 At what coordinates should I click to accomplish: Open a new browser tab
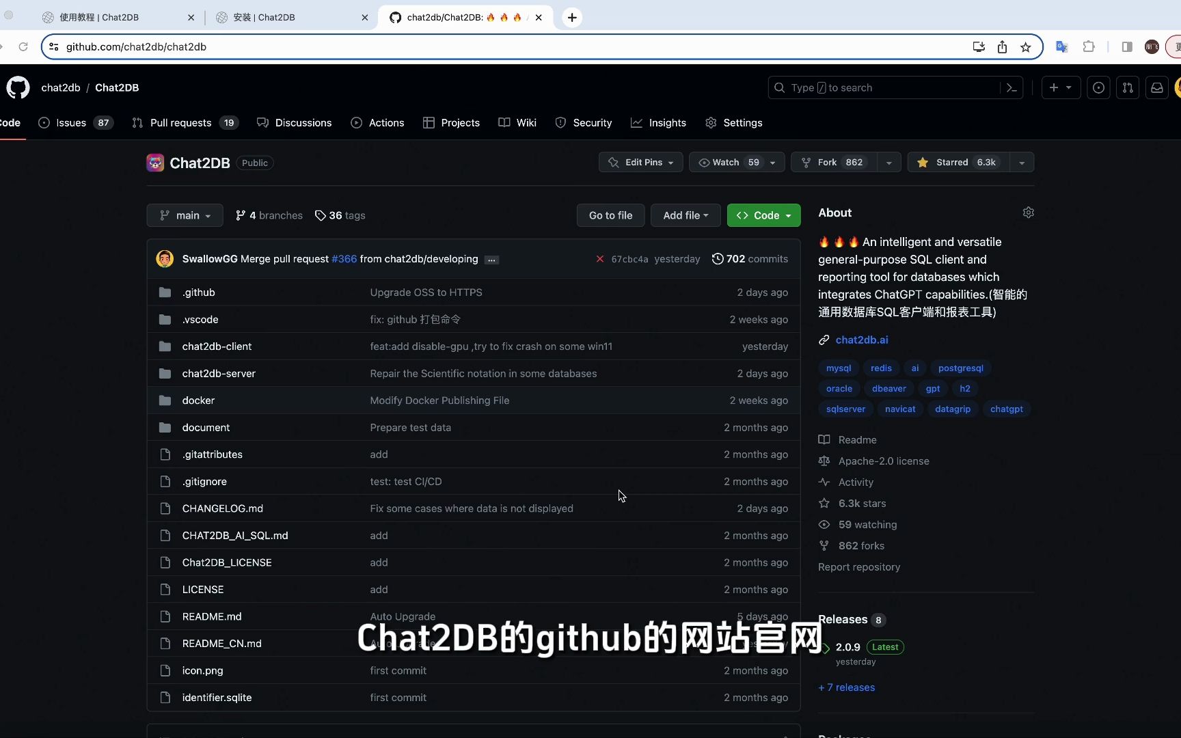(x=572, y=17)
